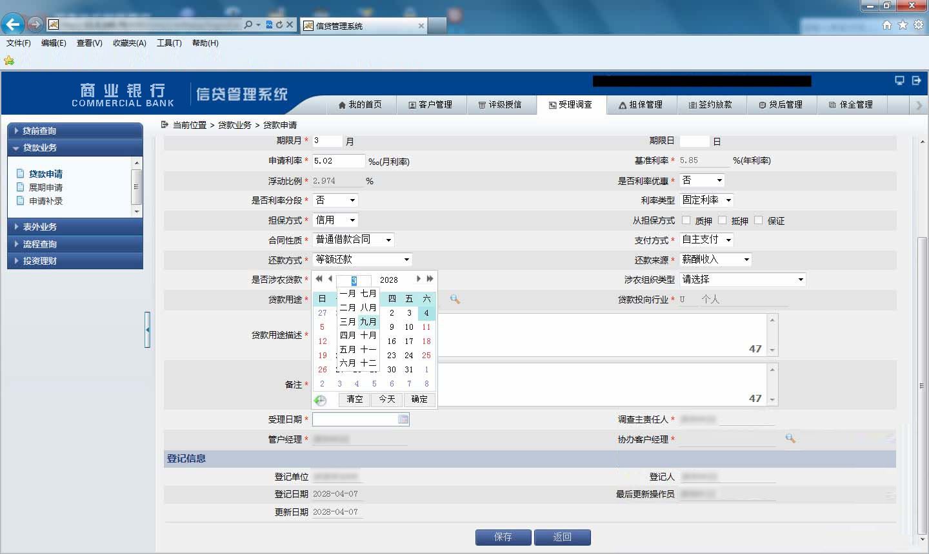Screen dimensions: 929x554
Task: Click the logout icon in header
Action: coord(916,81)
